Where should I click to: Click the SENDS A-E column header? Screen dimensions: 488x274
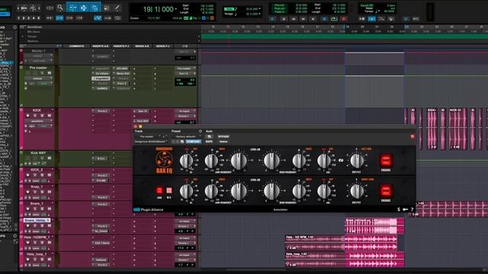(x=142, y=46)
